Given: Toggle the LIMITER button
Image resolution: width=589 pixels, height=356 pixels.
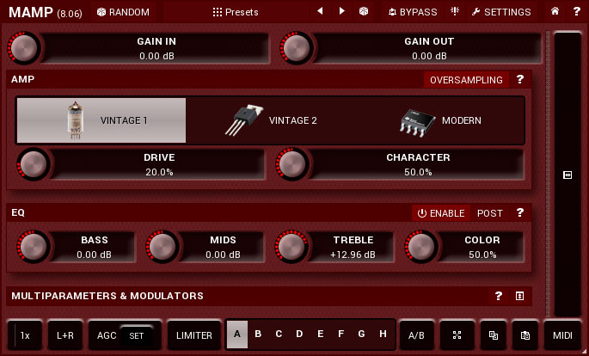Looking at the screenshot, I should click(194, 335).
